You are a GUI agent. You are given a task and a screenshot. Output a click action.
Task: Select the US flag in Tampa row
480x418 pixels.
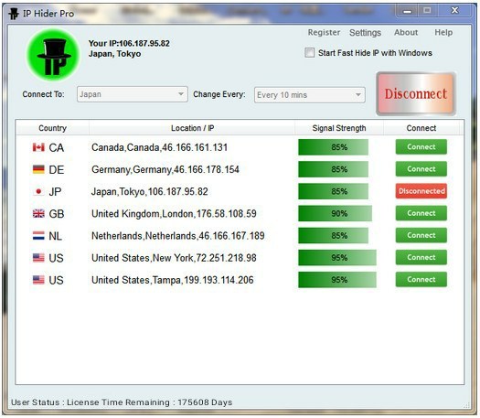pos(38,280)
